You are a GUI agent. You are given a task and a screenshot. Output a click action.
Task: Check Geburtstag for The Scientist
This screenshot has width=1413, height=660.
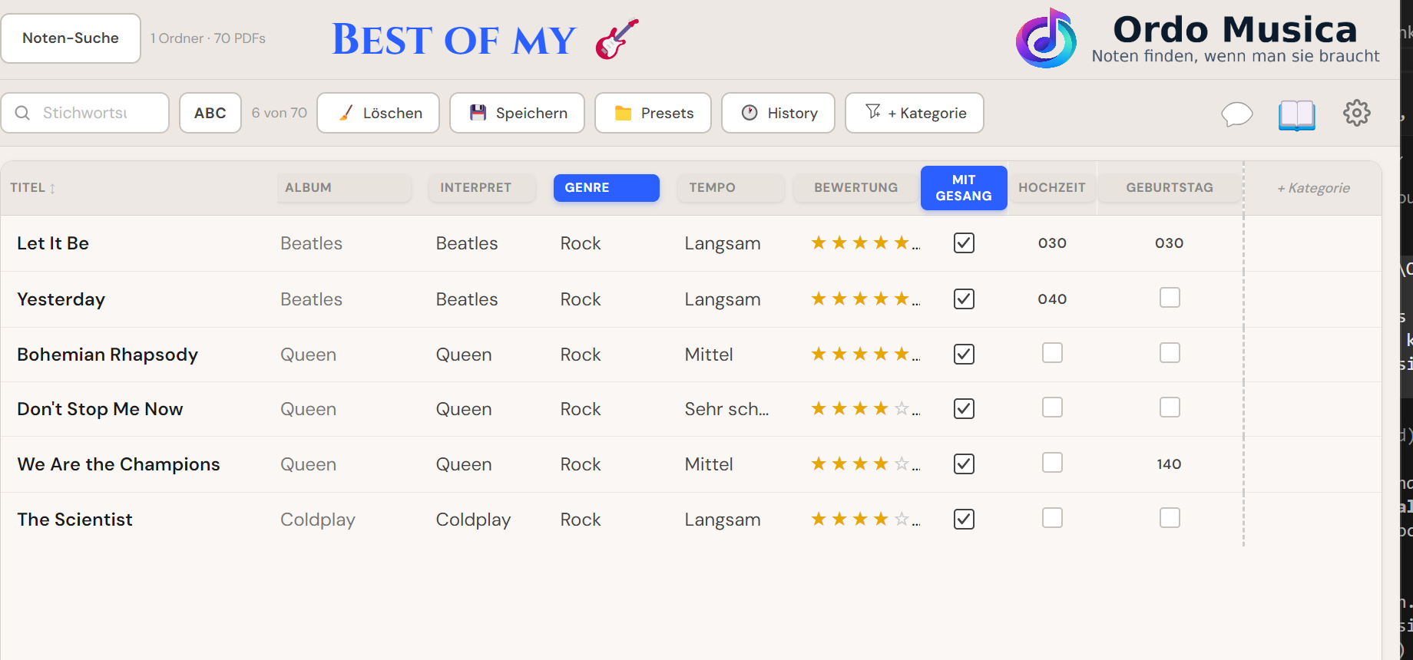(1170, 518)
